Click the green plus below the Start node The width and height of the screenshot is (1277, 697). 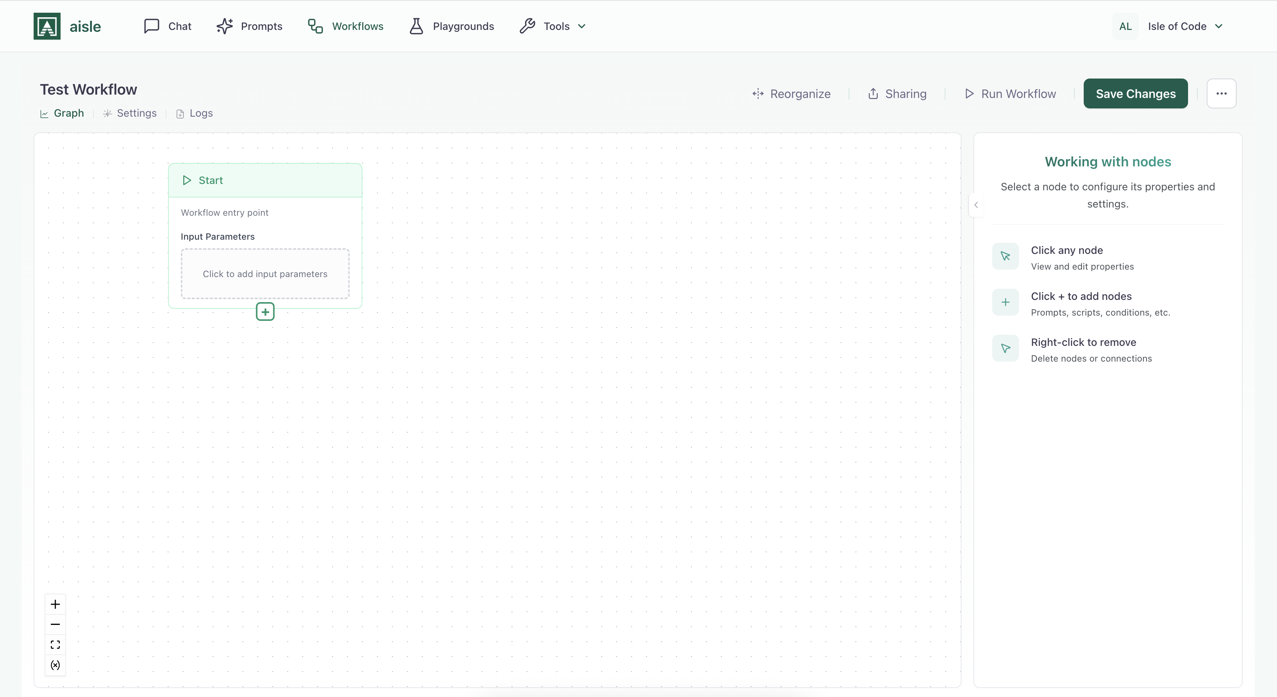tap(265, 311)
